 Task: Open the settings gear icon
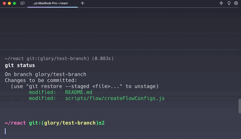(236, 3)
